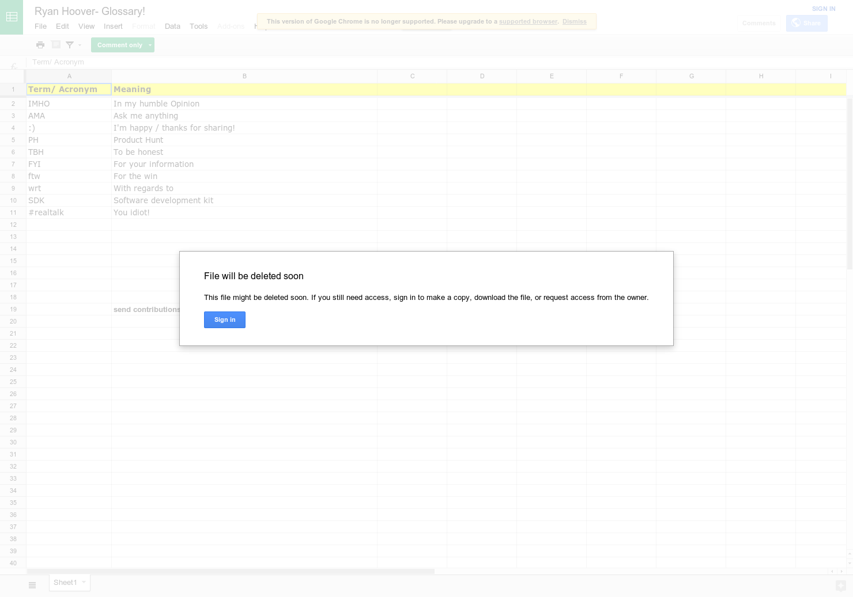853x597 pixels.
Task: Click the supported browser link
Action: point(528,22)
